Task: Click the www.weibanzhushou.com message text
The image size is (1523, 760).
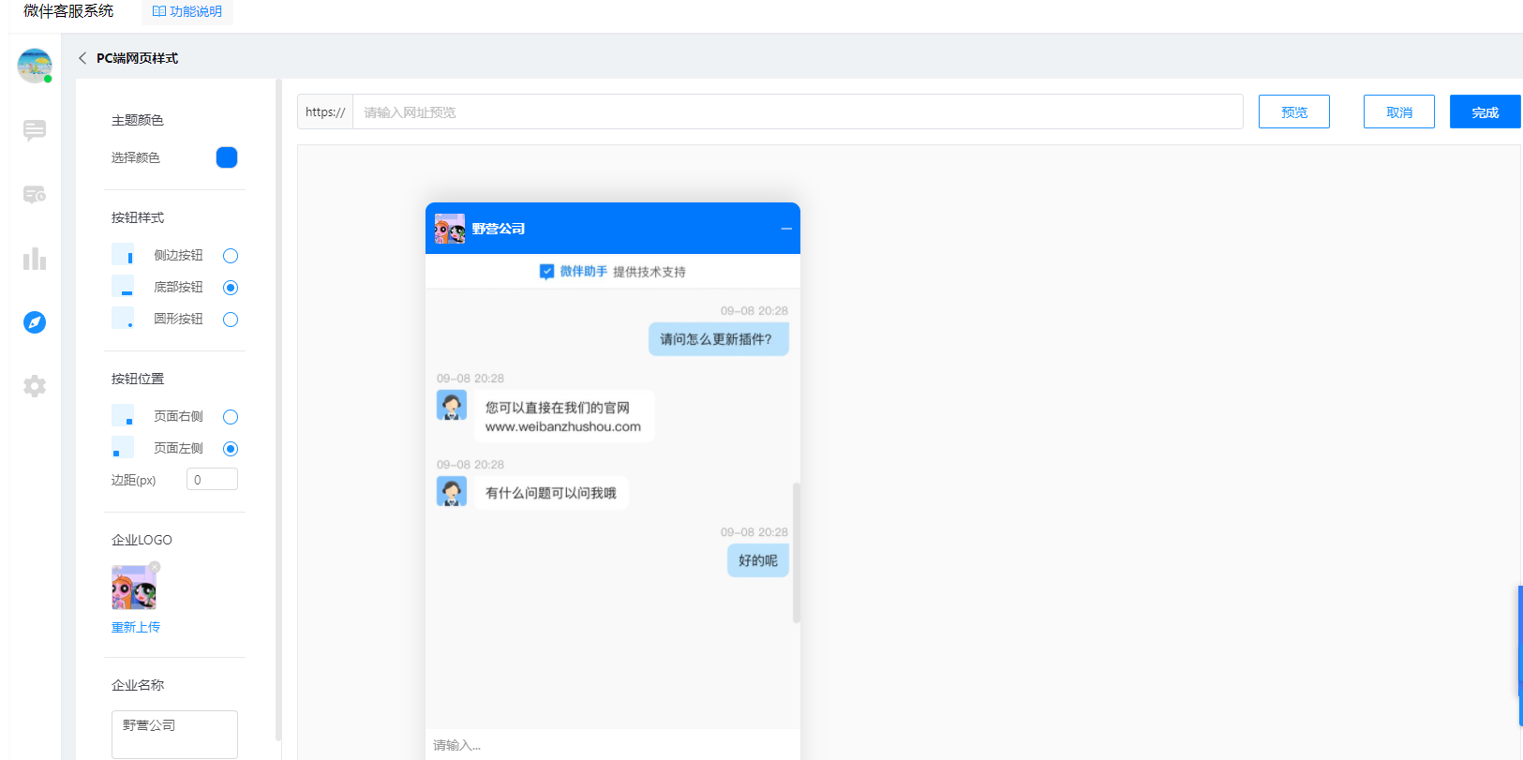Action: [x=563, y=426]
